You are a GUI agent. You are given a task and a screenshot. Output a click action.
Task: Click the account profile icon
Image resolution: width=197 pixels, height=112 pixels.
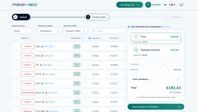(x=148, y=5)
